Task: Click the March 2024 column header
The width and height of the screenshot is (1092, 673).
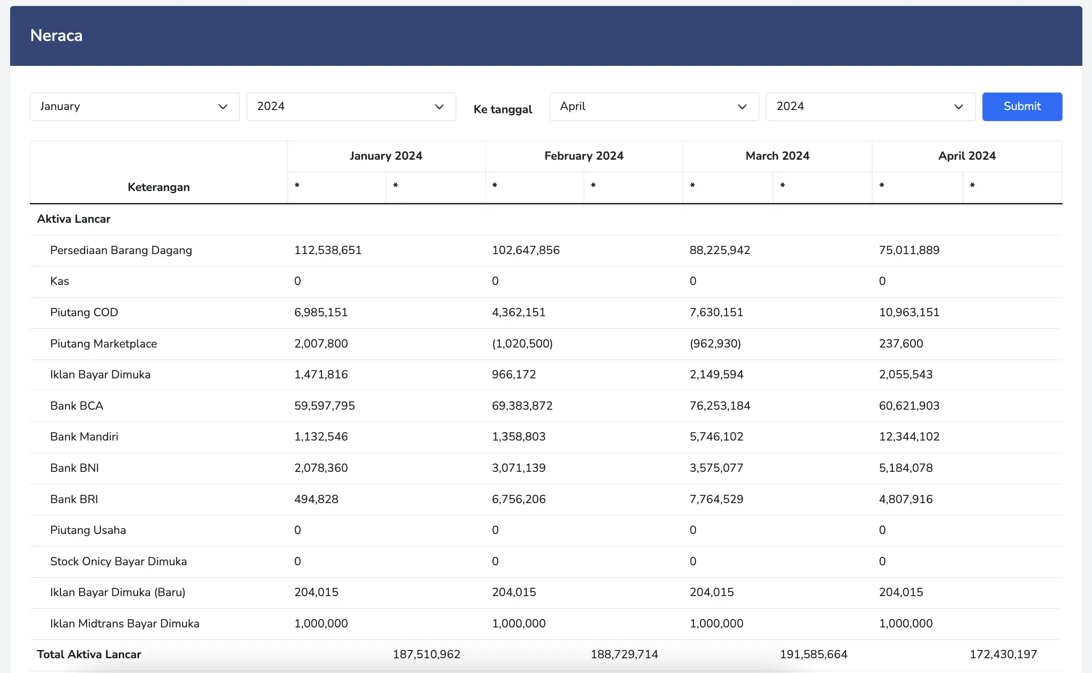Action: point(778,156)
